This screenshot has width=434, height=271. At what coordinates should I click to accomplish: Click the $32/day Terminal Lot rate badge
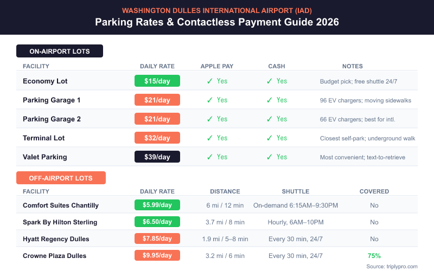[157, 138]
